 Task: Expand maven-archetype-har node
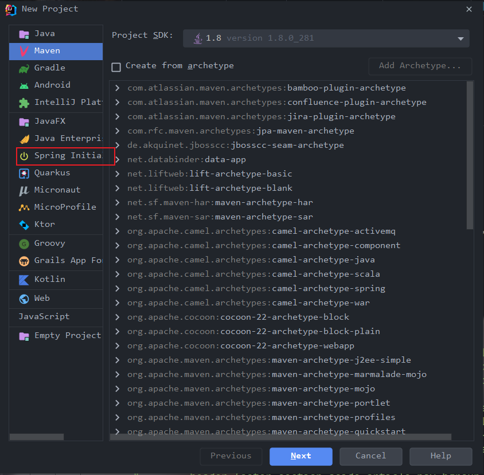click(x=118, y=203)
